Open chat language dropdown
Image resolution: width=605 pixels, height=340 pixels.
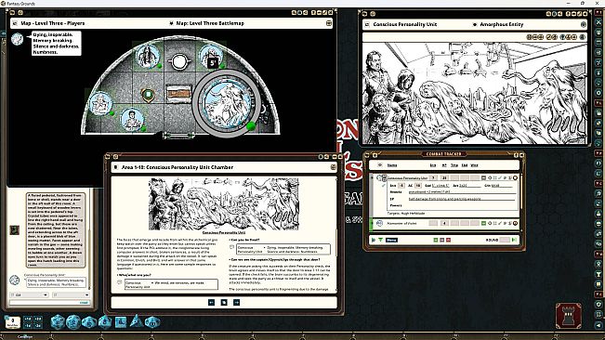pyautogui.click(x=71, y=294)
